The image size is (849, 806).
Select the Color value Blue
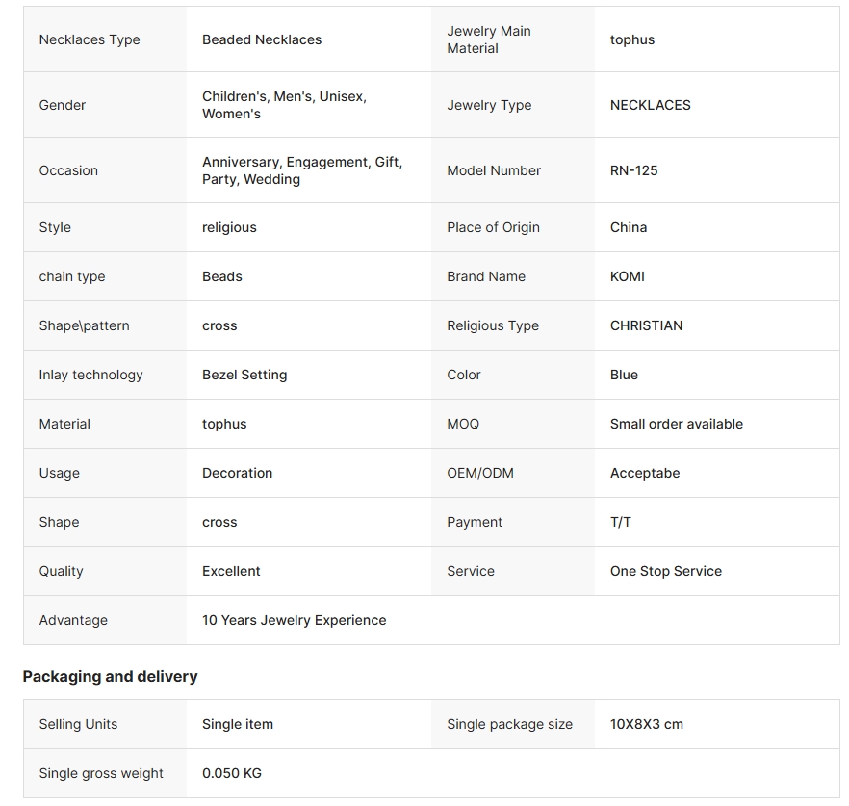624,375
